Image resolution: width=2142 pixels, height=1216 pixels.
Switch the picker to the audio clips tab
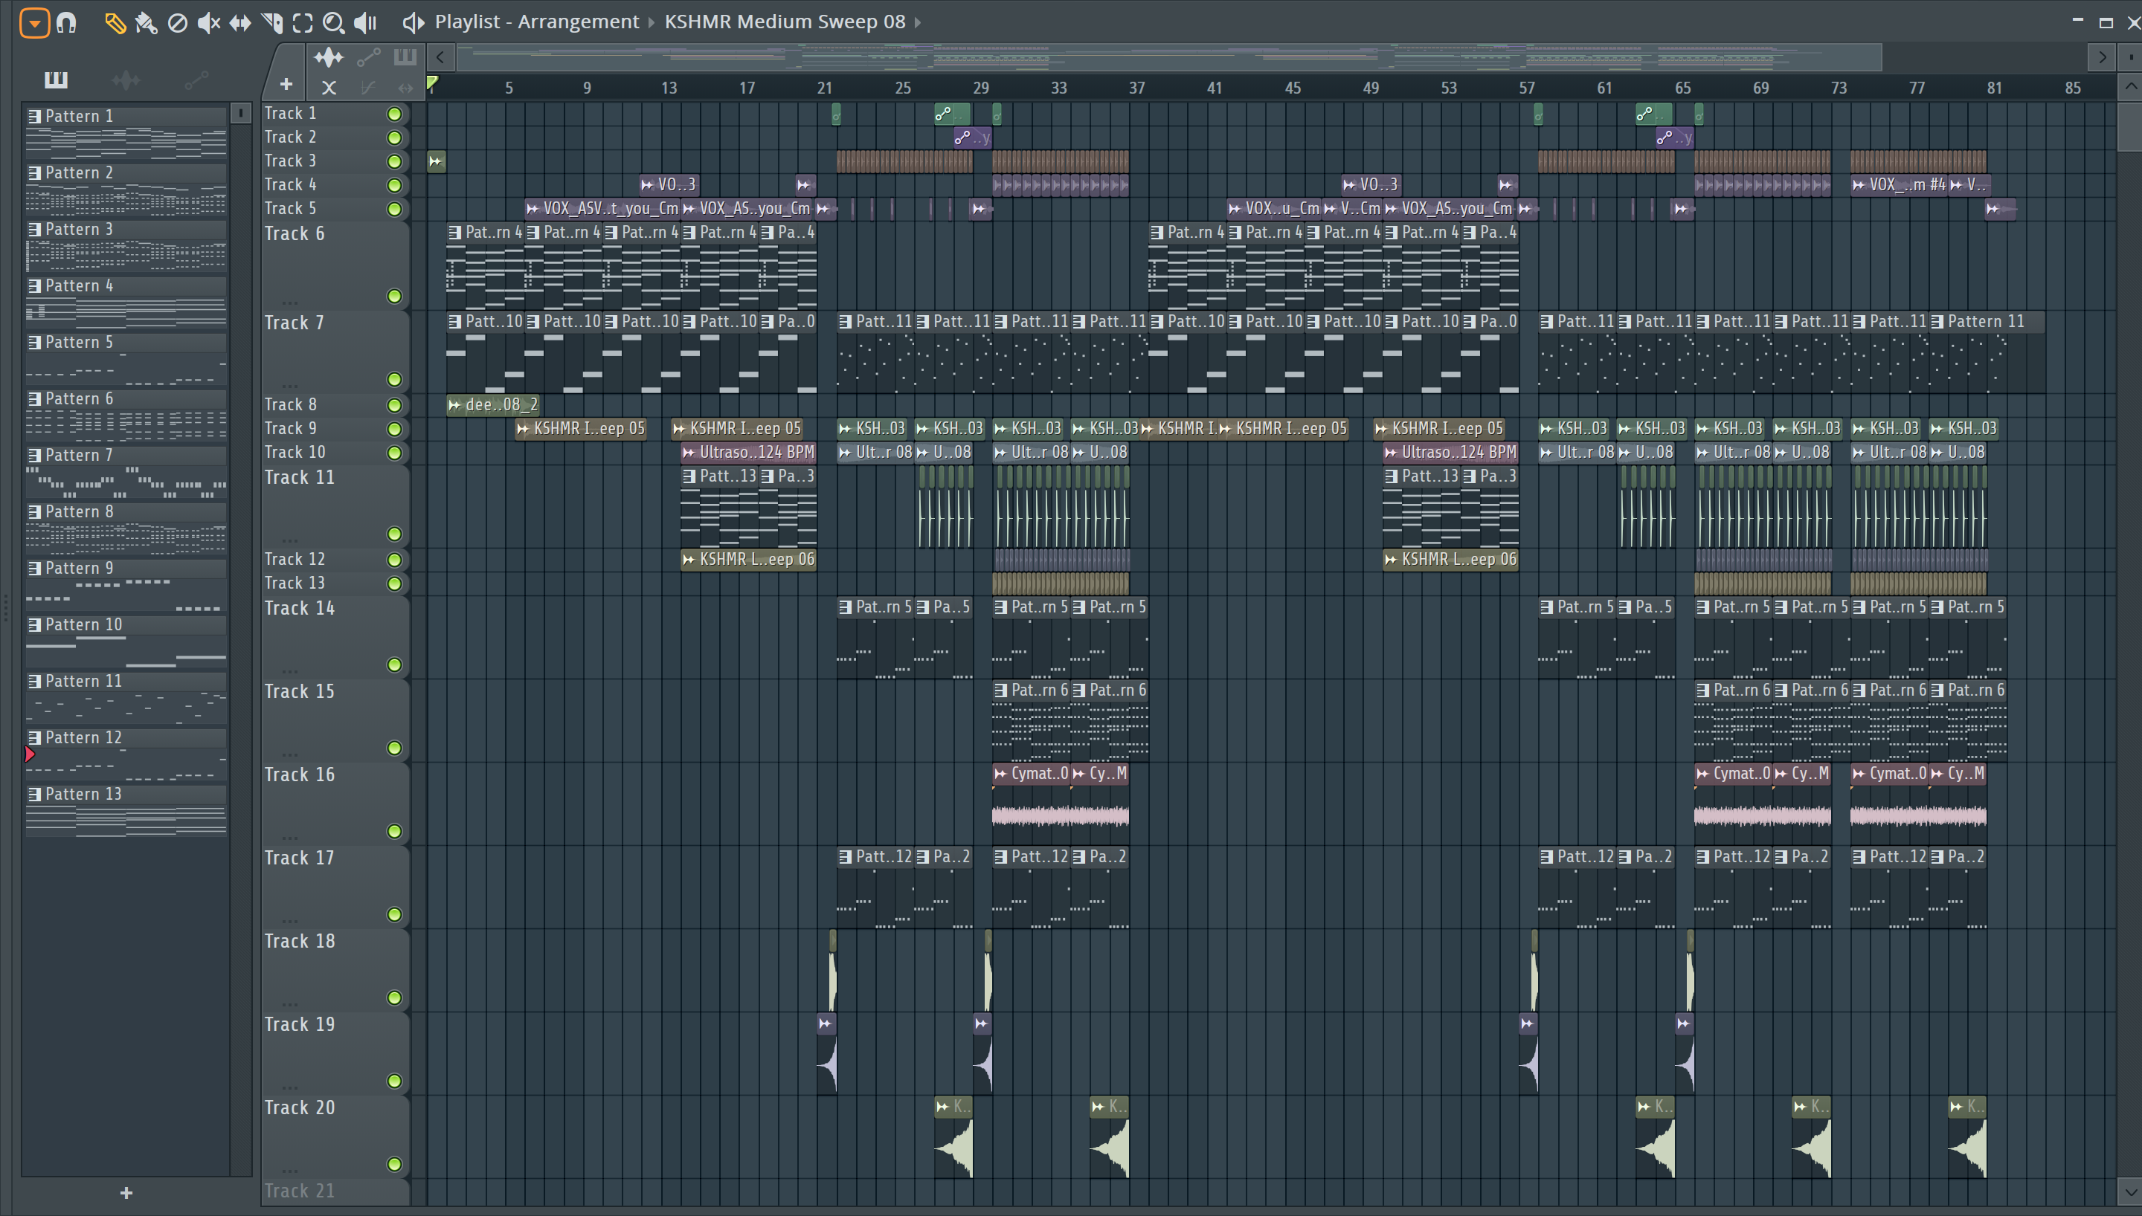click(126, 80)
